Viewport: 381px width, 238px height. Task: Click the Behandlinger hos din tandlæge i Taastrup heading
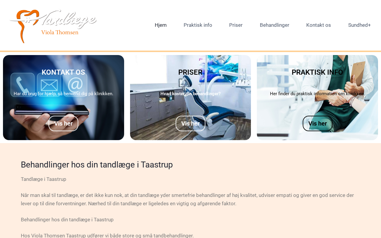pyautogui.click(x=97, y=165)
